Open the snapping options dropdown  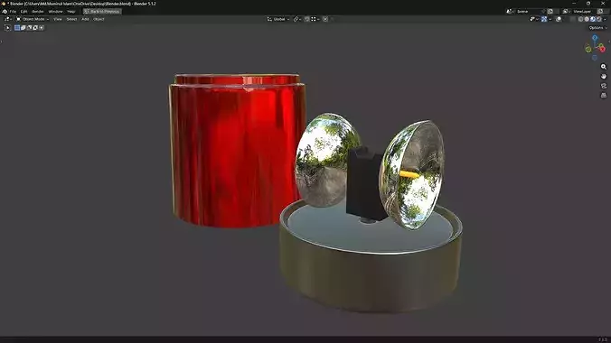coord(315,19)
